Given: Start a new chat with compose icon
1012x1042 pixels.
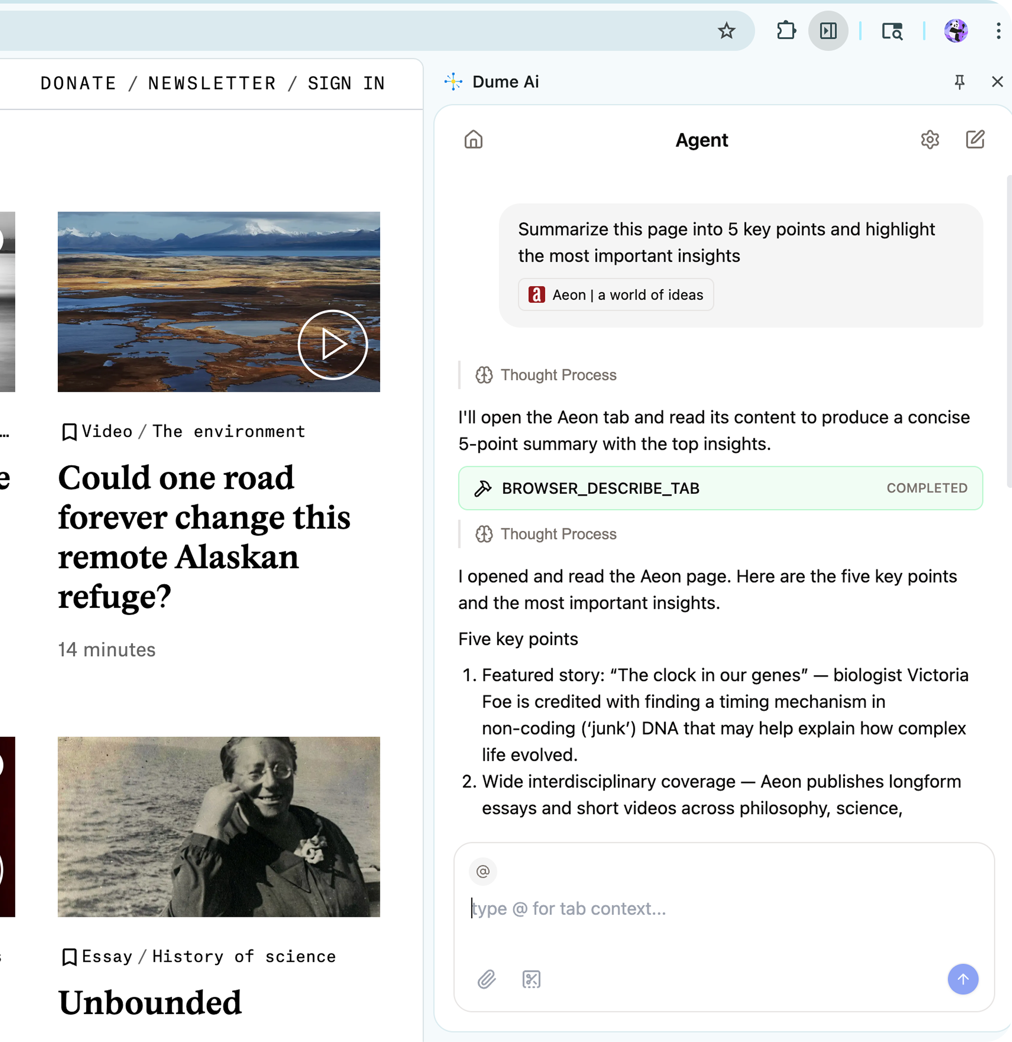Looking at the screenshot, I should 975,139.
